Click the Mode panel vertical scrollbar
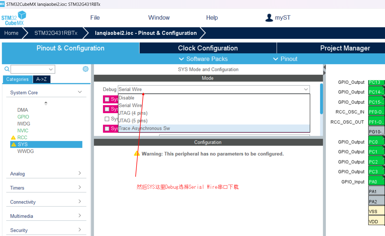 (x=321, y=99)
